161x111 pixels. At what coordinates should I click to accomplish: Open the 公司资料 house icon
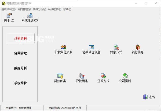[125, 76]
